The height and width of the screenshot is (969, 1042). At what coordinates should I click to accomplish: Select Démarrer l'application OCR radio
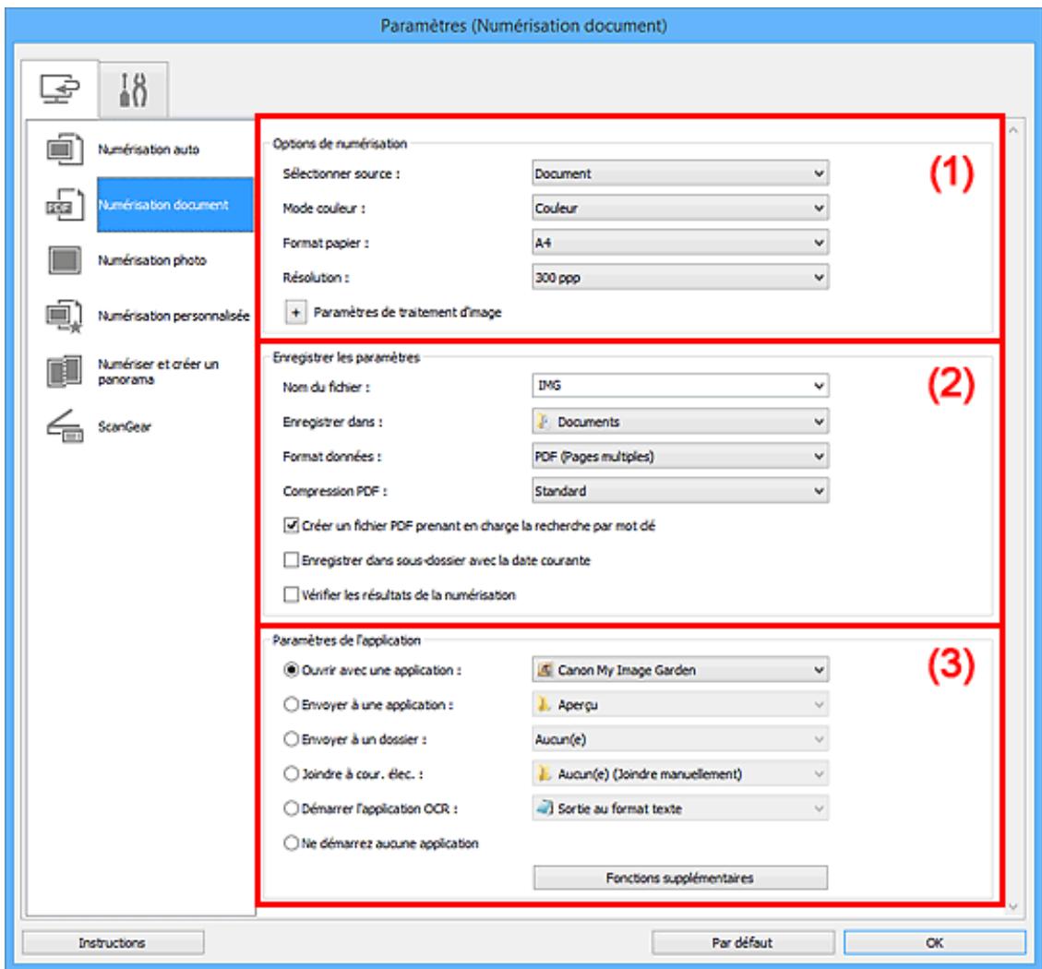click(291, 808)
